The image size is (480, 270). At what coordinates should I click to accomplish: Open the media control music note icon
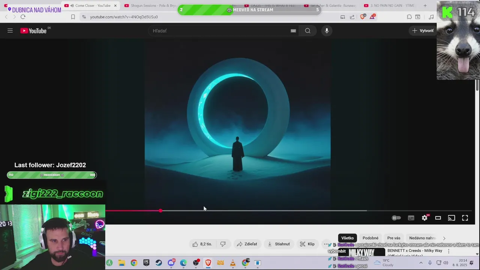coord(431,17)
